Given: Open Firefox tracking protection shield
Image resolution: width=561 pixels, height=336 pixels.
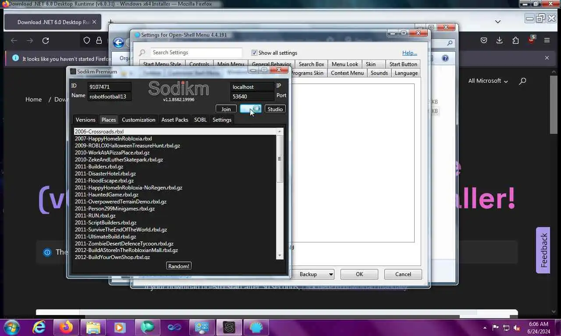Looking at the screenshot, I should click(x=87, y=40).
